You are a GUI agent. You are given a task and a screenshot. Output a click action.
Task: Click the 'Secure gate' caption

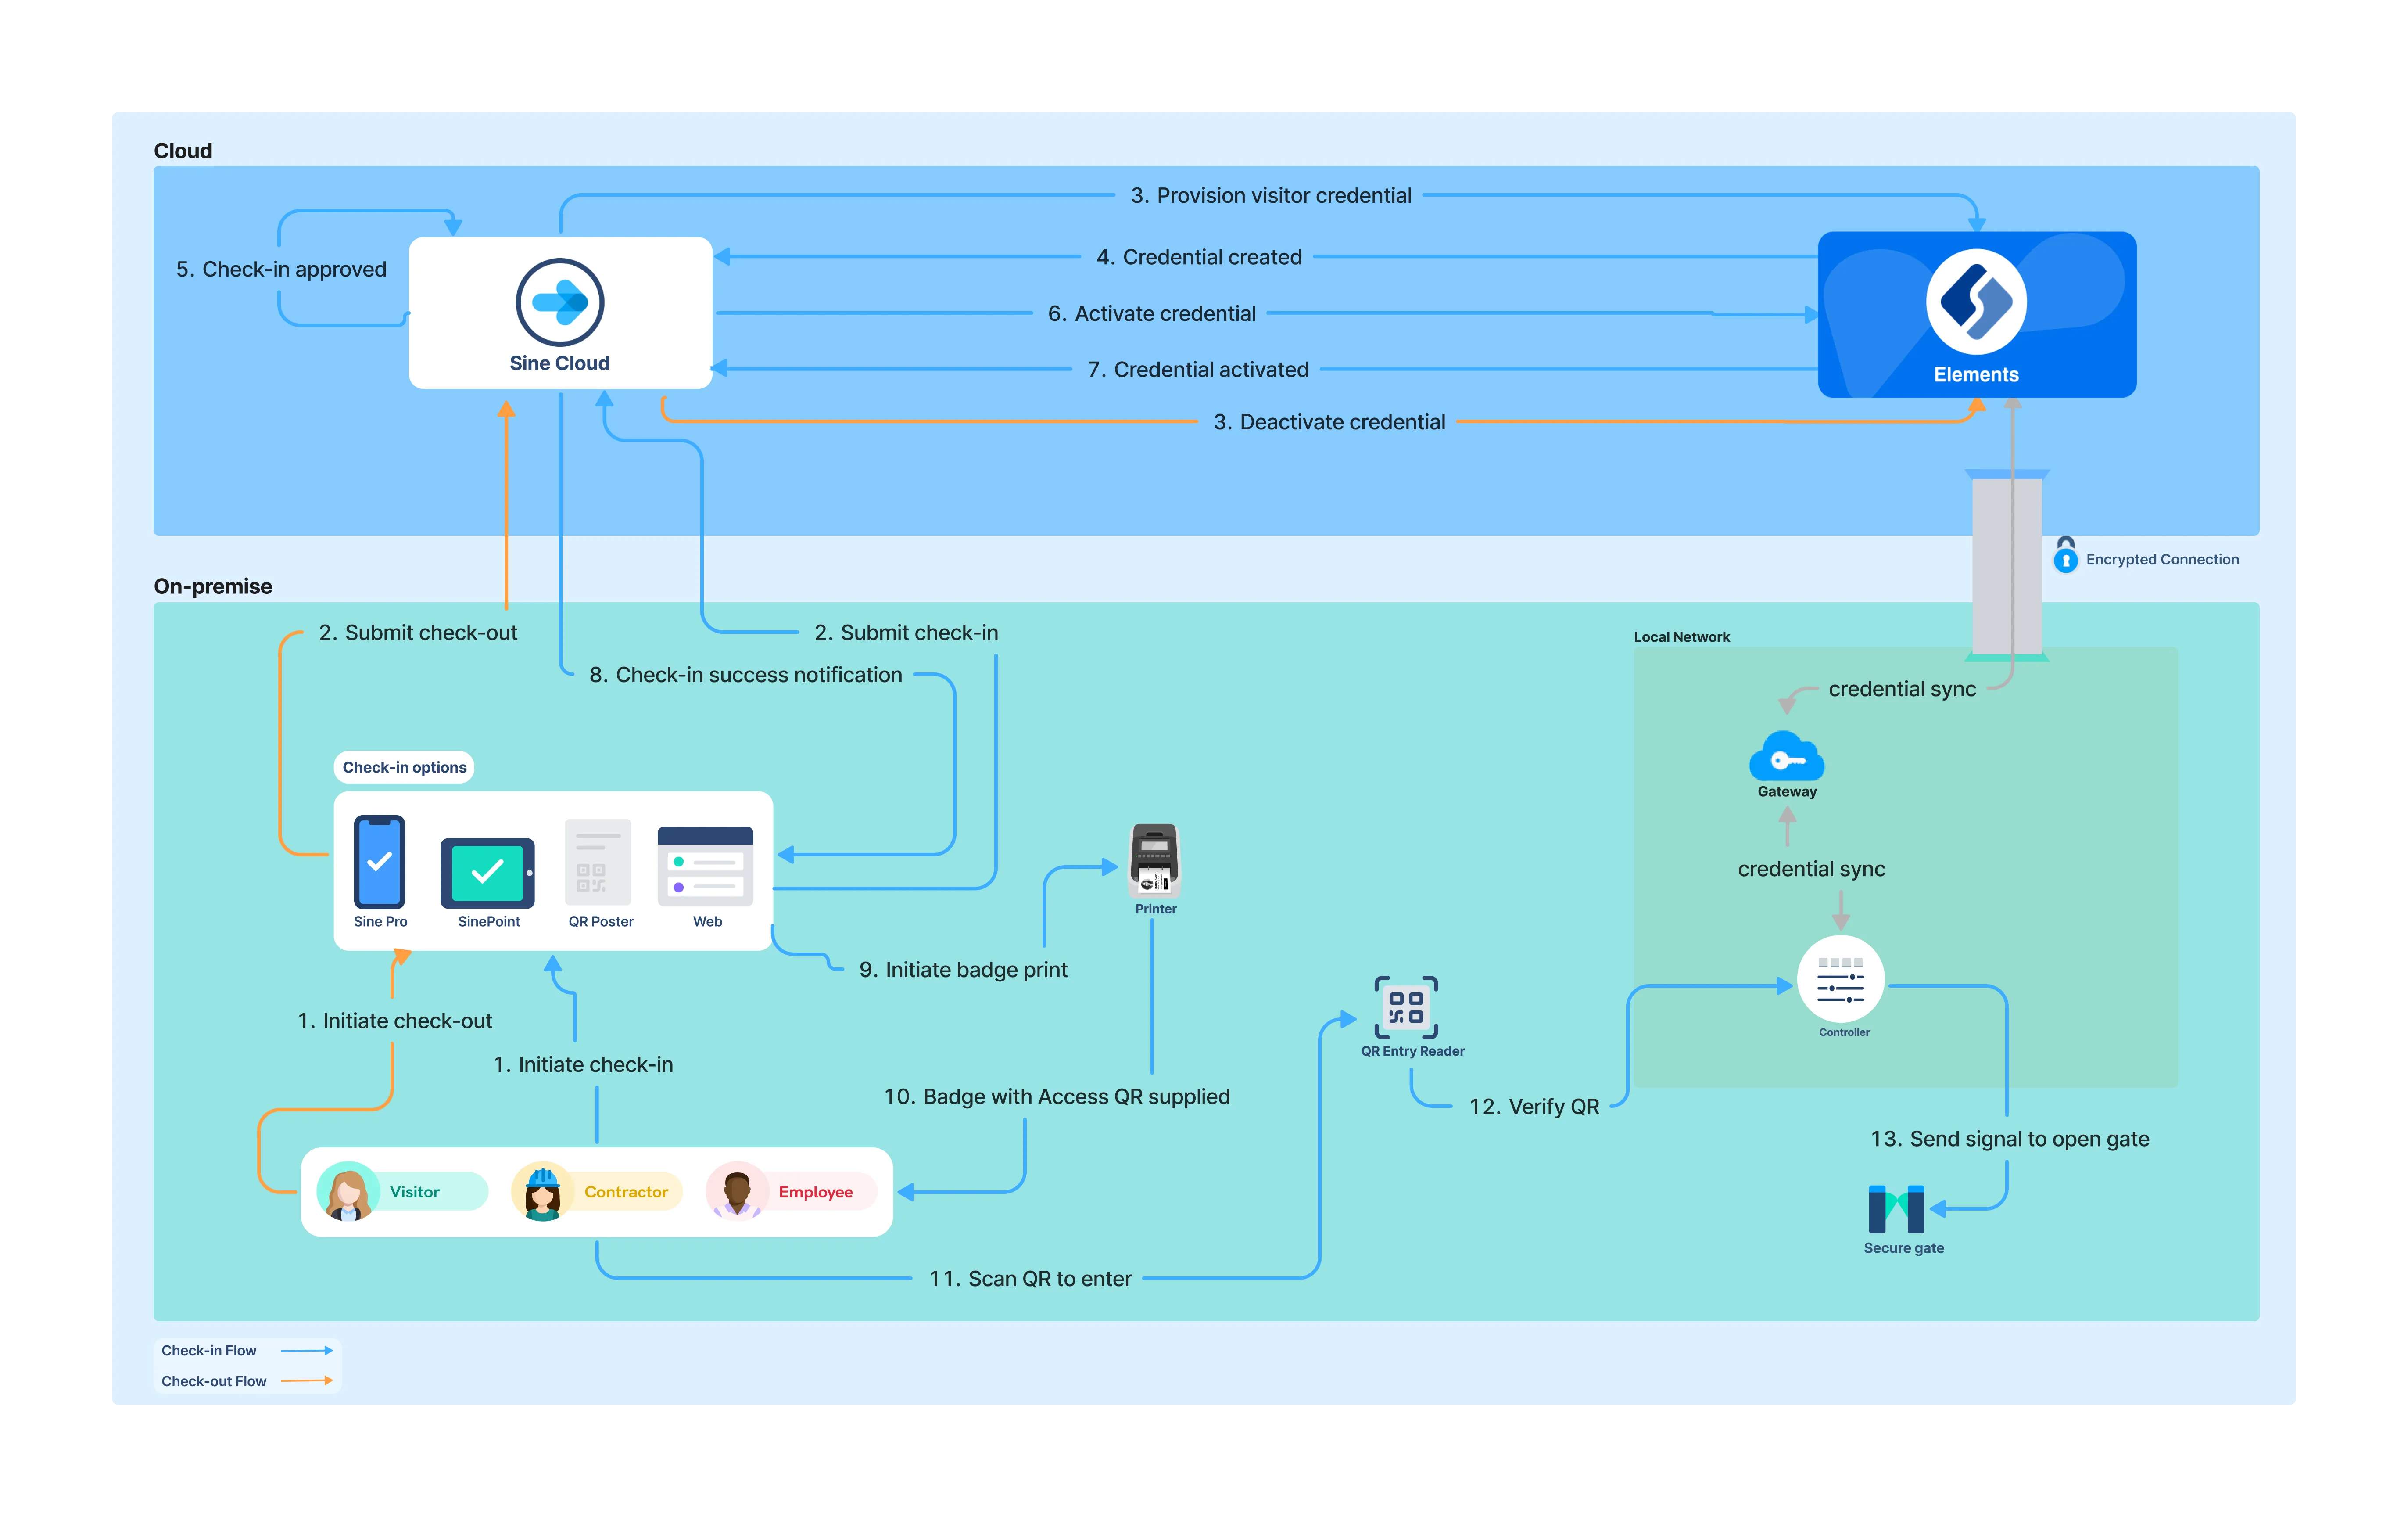(x=1903, y=1248)
